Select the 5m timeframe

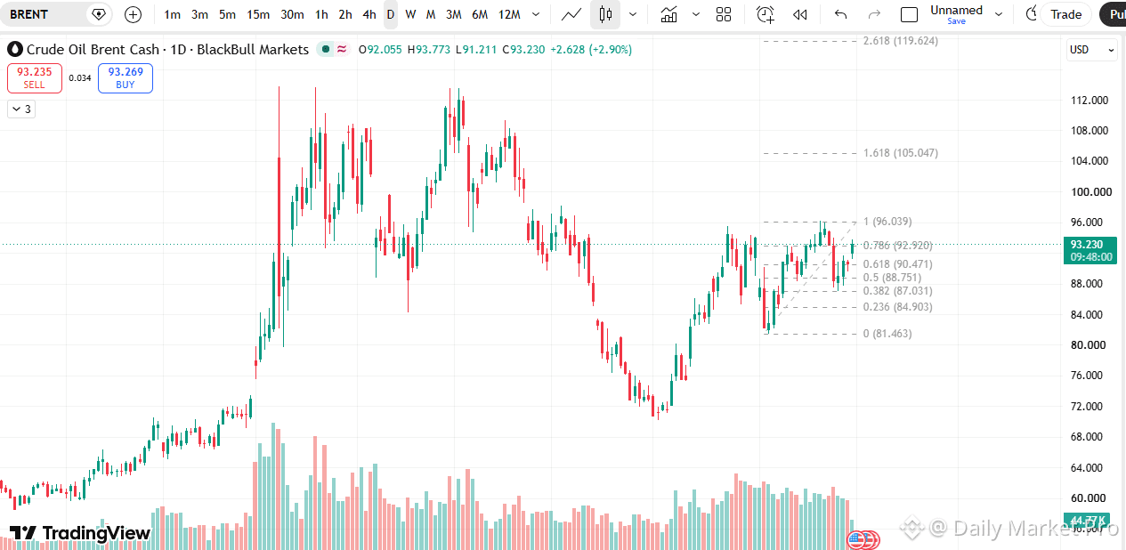click(x=228, y=14)
